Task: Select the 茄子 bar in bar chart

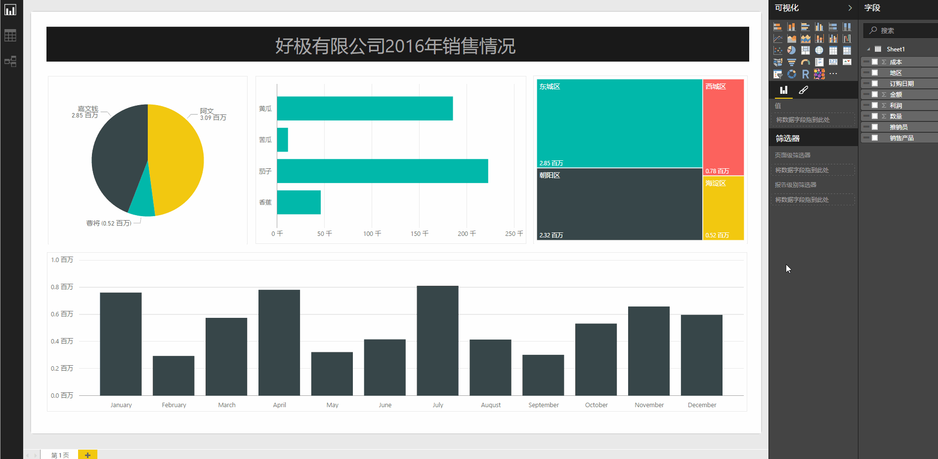Action: (x=383, y=171)
